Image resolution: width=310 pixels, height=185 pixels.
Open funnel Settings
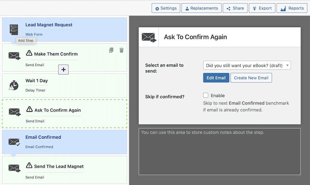[166, 8]
